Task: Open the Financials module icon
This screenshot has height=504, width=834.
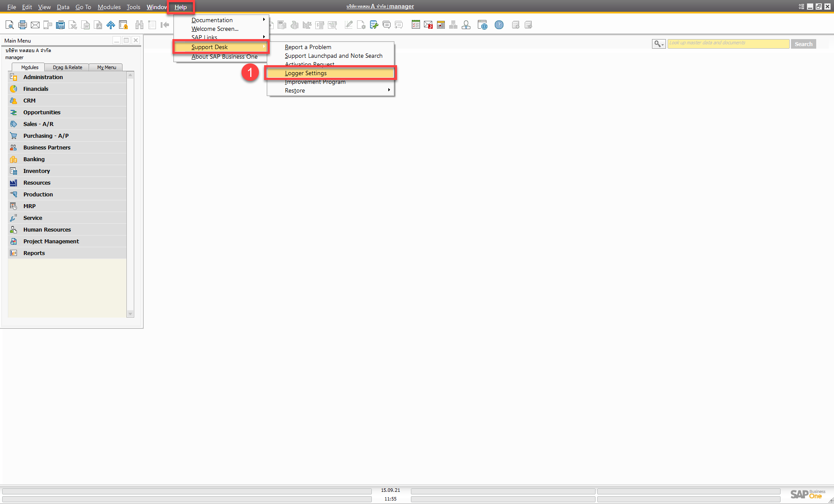Action: click(13, 89)
